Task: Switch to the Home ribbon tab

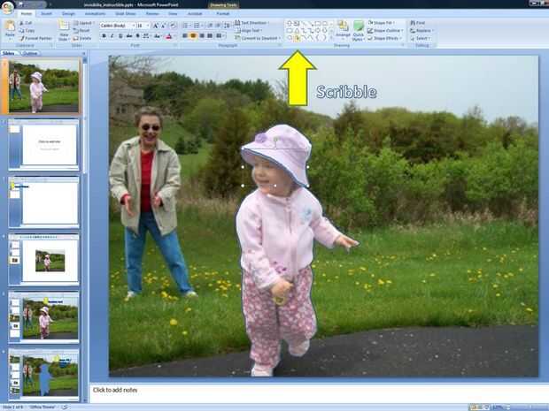Action: click(x=27, y=13)
